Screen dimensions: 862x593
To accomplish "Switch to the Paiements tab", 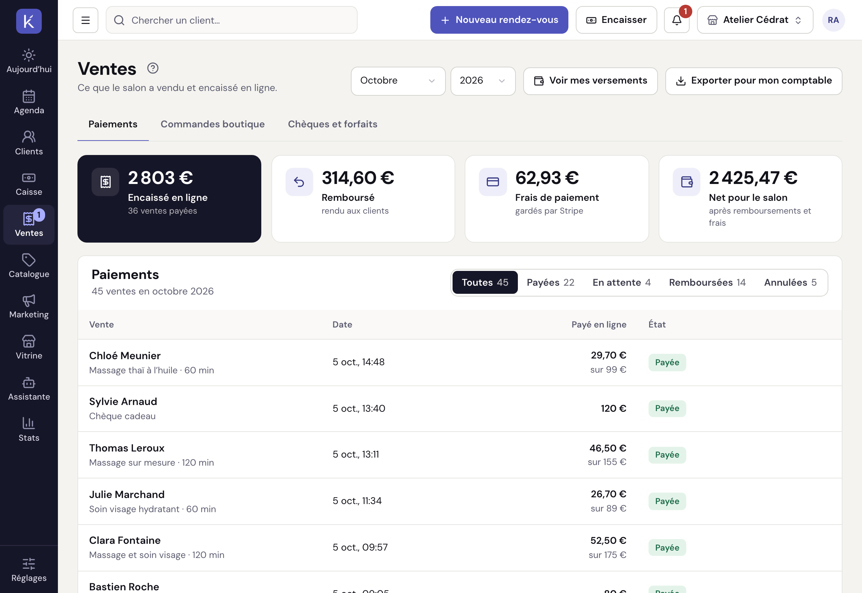I will 113,124.
